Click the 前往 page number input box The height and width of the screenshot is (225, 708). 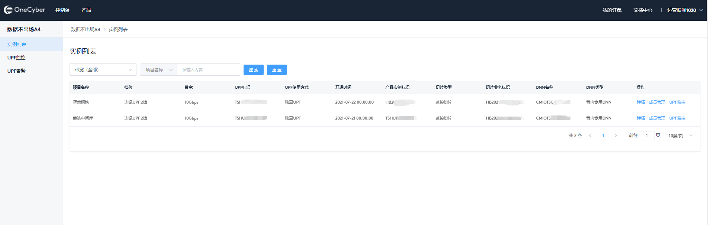[646, 136]
